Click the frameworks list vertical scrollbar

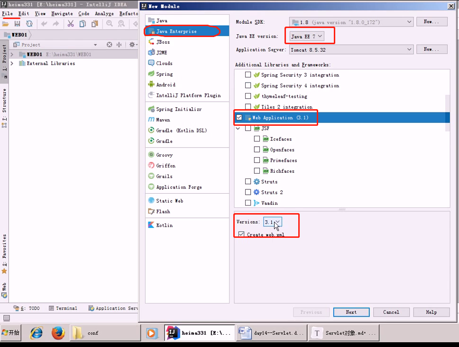448,113
